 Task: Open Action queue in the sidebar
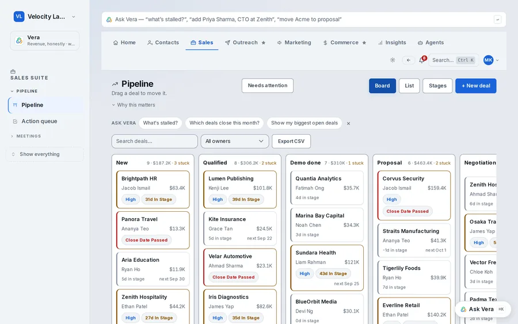[x=45, y=121]
